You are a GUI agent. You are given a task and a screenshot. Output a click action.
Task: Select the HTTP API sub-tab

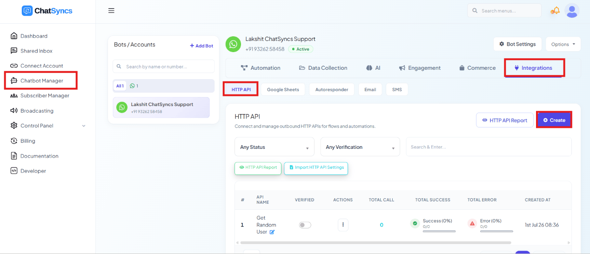point(241,89)
